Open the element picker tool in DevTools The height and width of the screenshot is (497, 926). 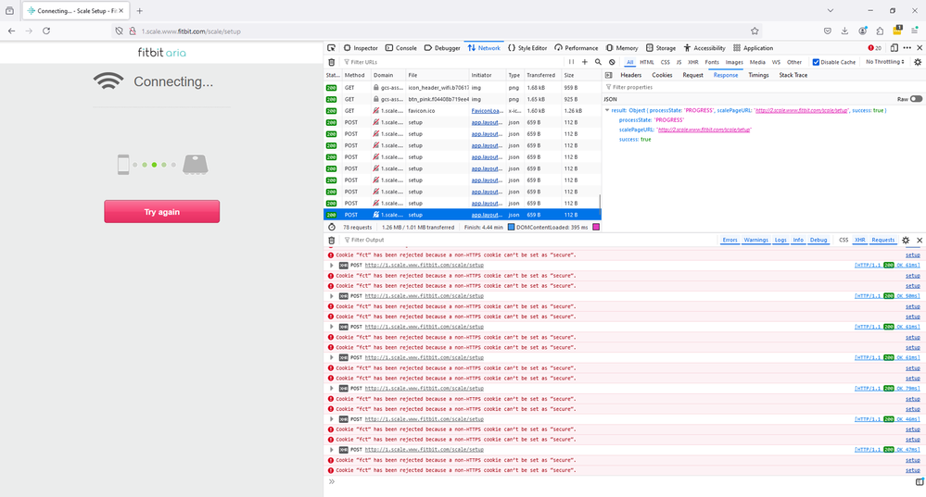[332, 47]
